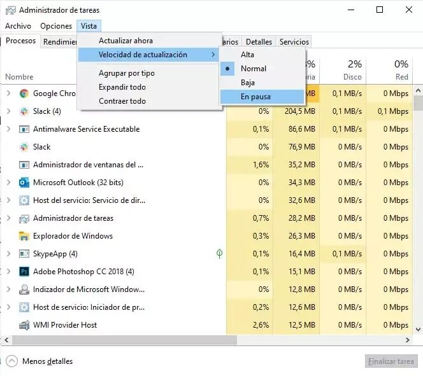Click the Adobe Photoshop CC 2018 icon

pos(24,272)
